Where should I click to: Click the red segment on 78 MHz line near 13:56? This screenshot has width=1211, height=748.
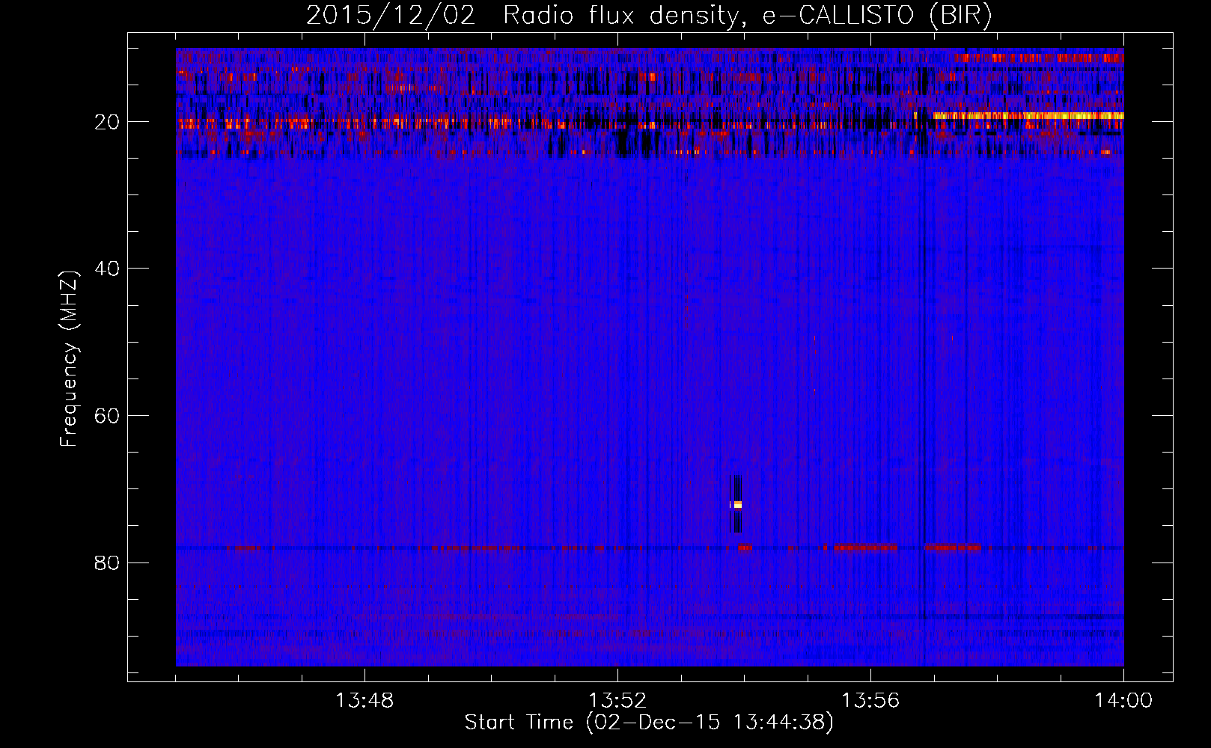pyautogui.click(x=865, y=548)
